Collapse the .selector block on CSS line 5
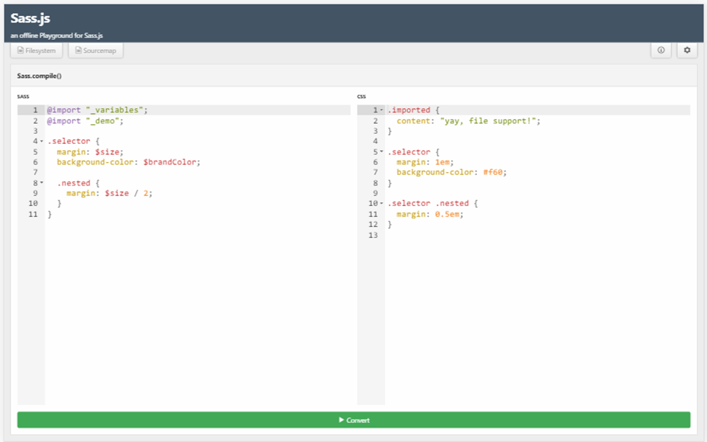The height and width of the screenshot is (442, 707). click(x=381, y=152)
